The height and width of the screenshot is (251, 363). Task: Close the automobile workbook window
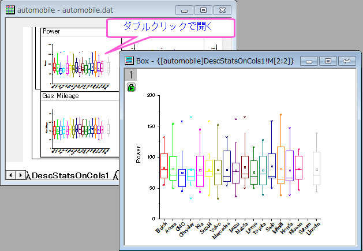click(x=222, y=10)
